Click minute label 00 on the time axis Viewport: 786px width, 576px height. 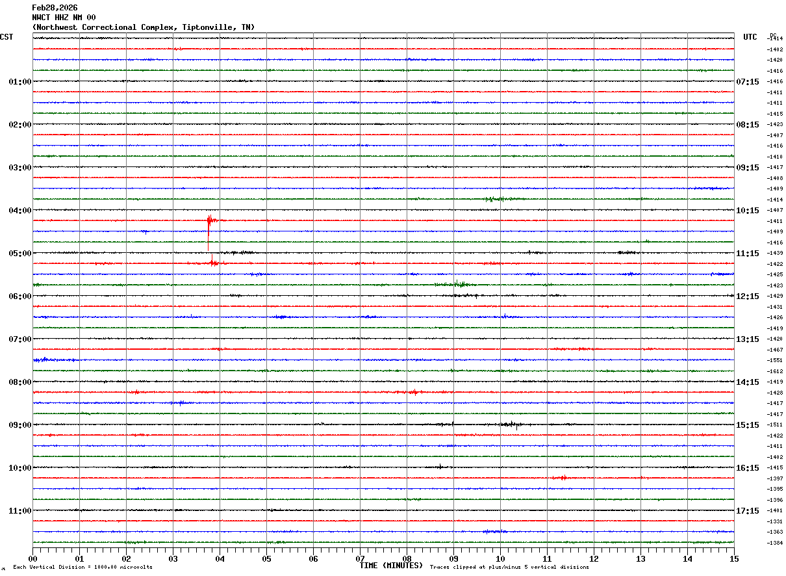pyautogui.click(x=32, y=558)
